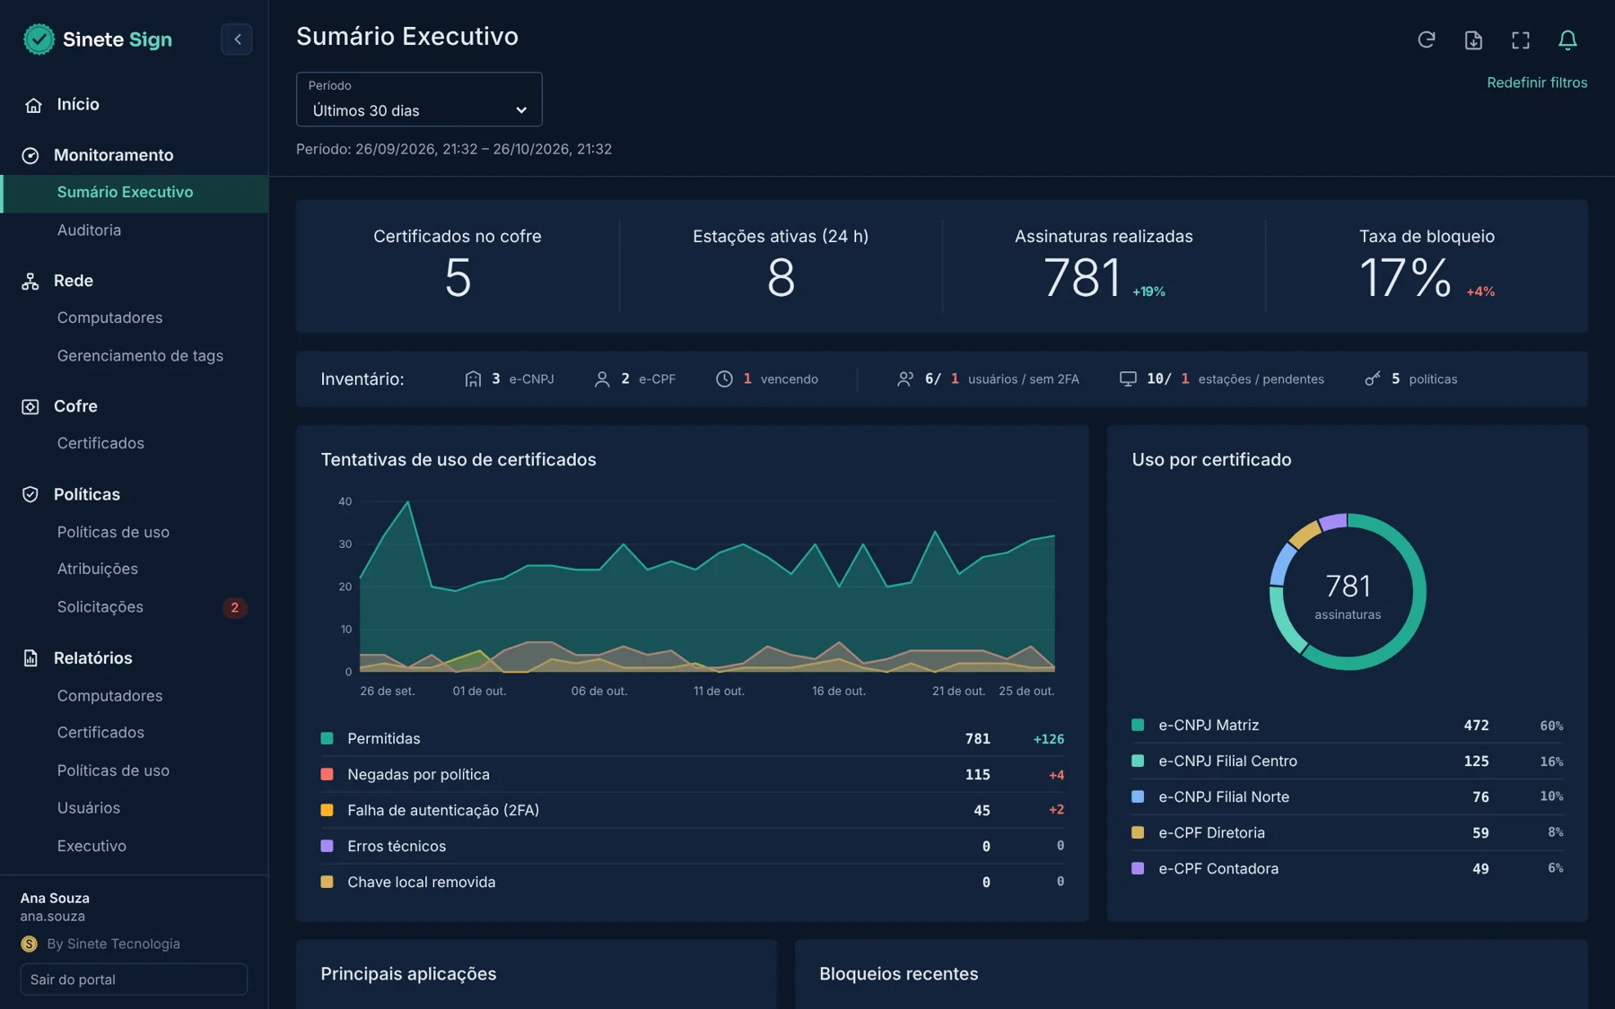The height and width of the screenshot is (1009, 1615).
Task: Open the Período dropdown
Action: pyautogui.click(x=419, y=100)
